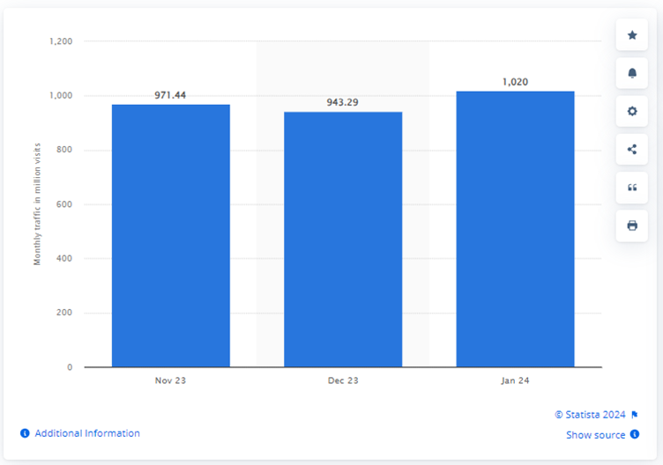Click the bell notification alert icon

(632, 73)
